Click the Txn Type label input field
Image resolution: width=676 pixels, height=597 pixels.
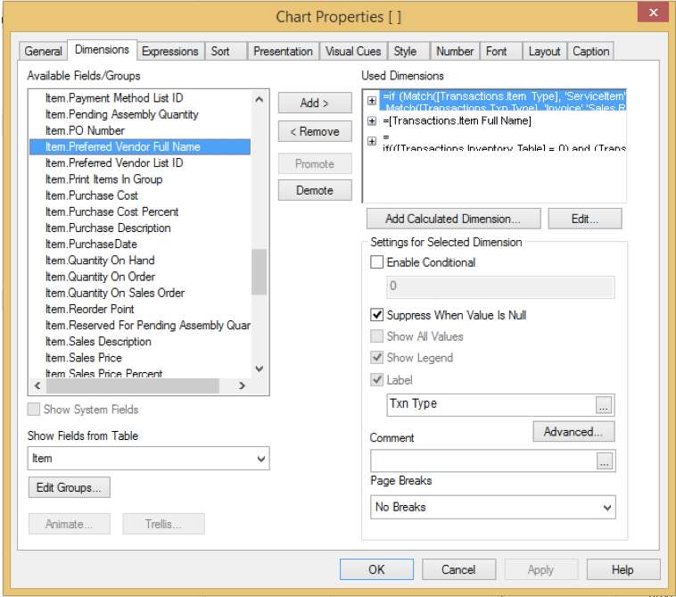pyautogui.click(x=489, y=404)
